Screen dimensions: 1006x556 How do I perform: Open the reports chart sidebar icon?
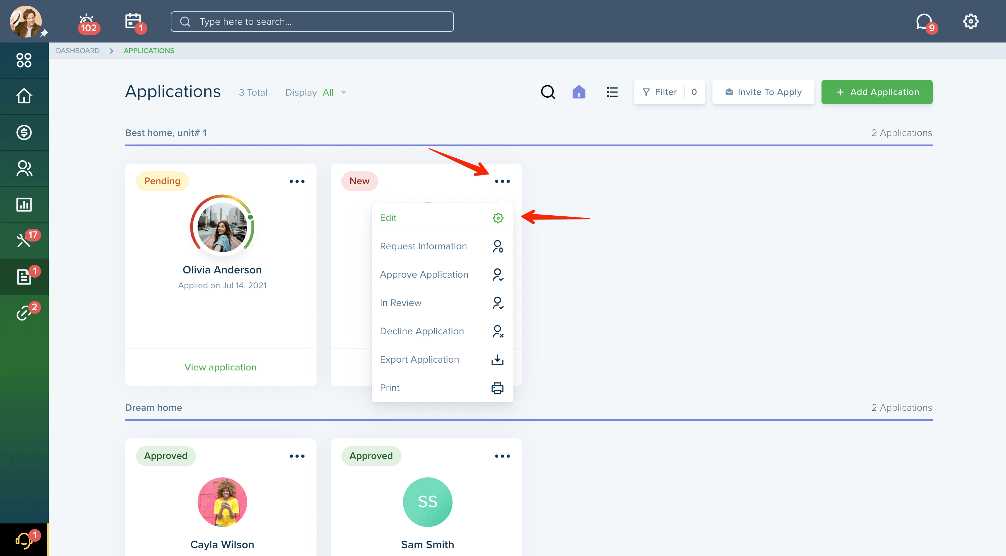click(24, 205)
